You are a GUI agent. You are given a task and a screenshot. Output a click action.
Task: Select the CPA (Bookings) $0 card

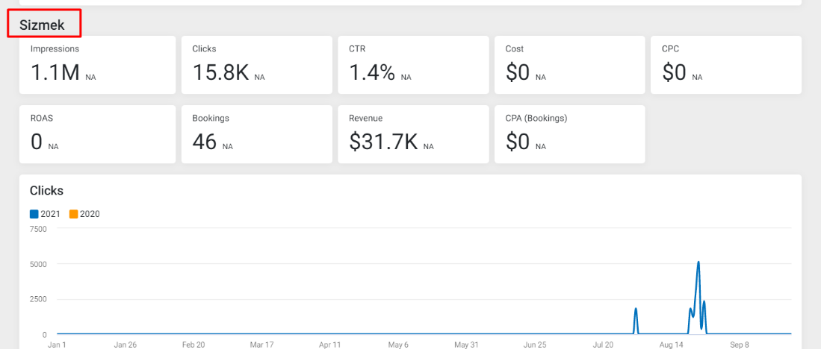coord(570,134)
